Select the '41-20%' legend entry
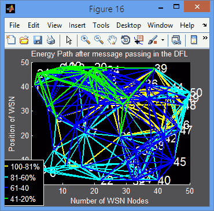Screen dimensions: 214x211 tap(23, 199)
